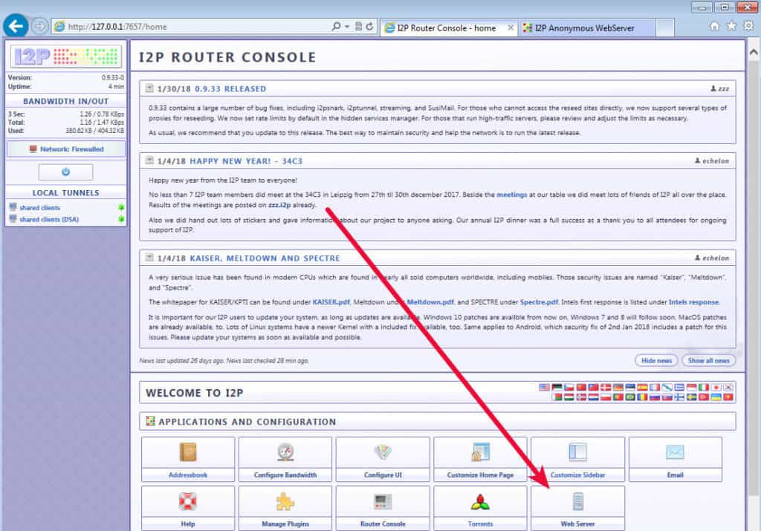This screenshot has width=761, height=531.
Task: Open the Torrents icon
Action: [481, 502]
